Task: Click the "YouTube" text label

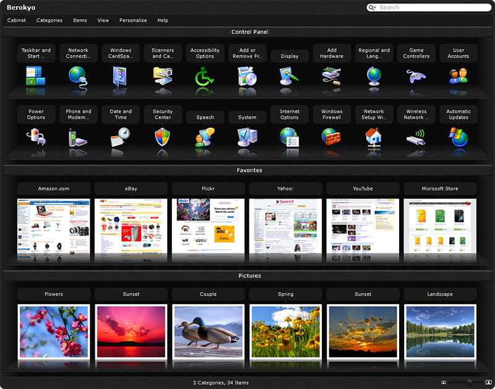Action: coord(363,189)
